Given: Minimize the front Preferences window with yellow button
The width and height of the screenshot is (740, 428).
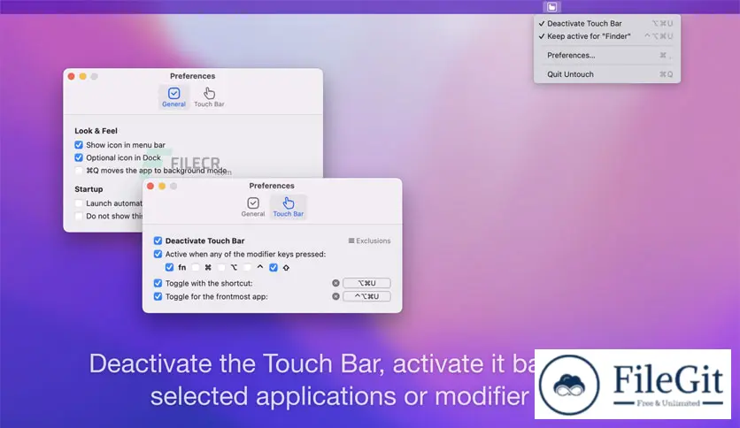Looking at the screenshot, I should [x=162, y=187].
